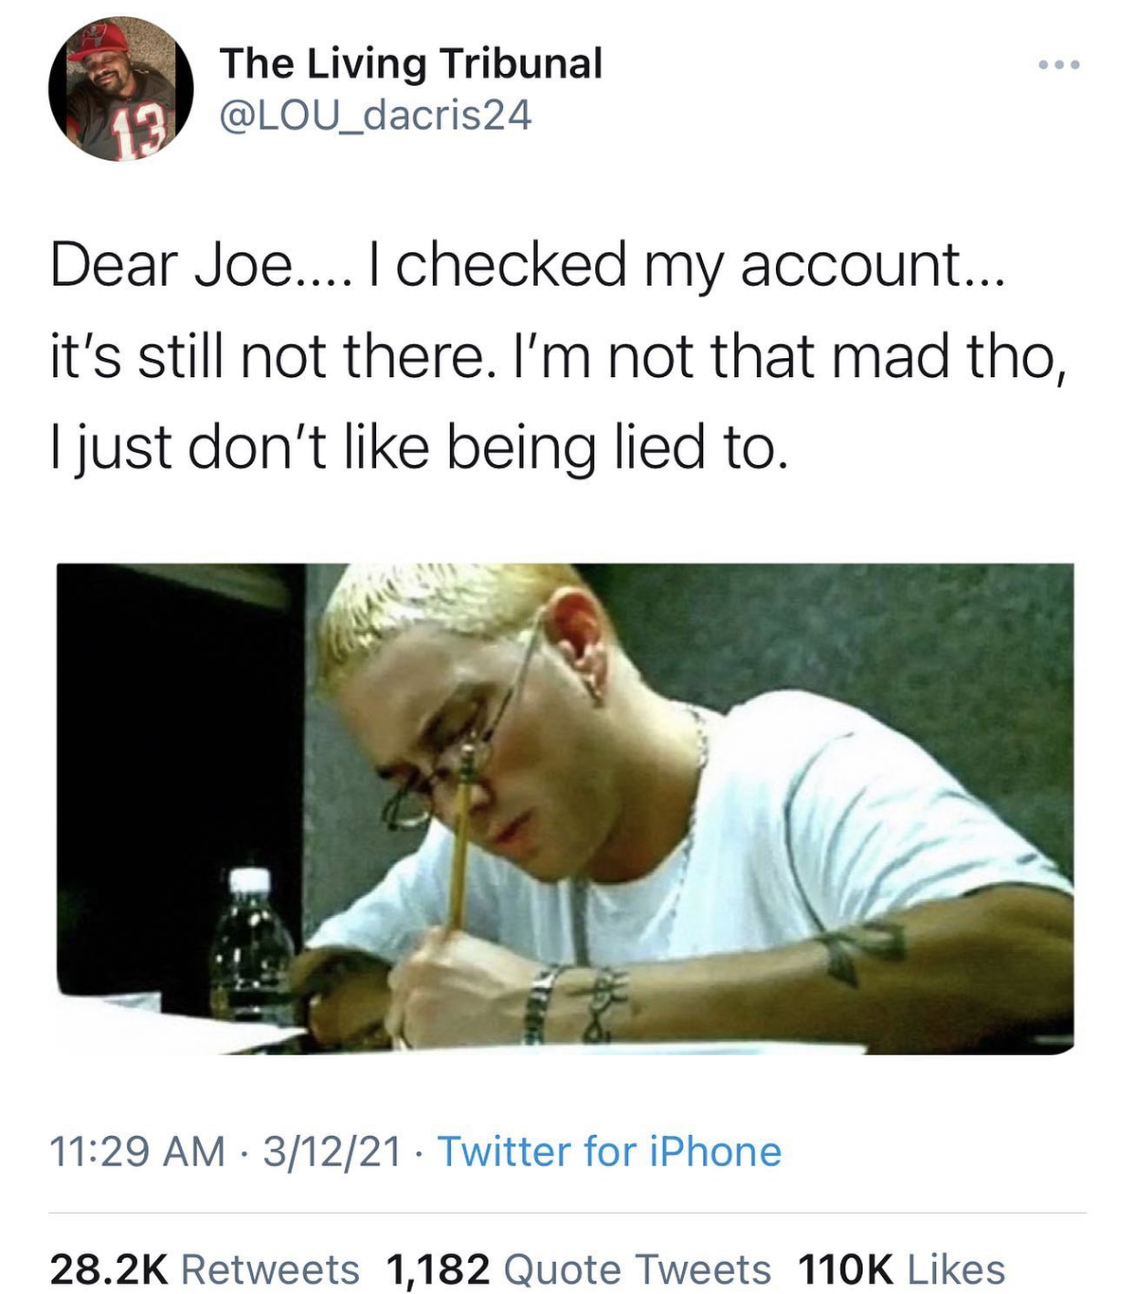Tap the word Retweets under the tweet

270,1269
